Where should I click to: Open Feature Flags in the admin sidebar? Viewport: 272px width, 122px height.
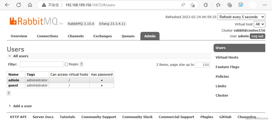[228, 67]
